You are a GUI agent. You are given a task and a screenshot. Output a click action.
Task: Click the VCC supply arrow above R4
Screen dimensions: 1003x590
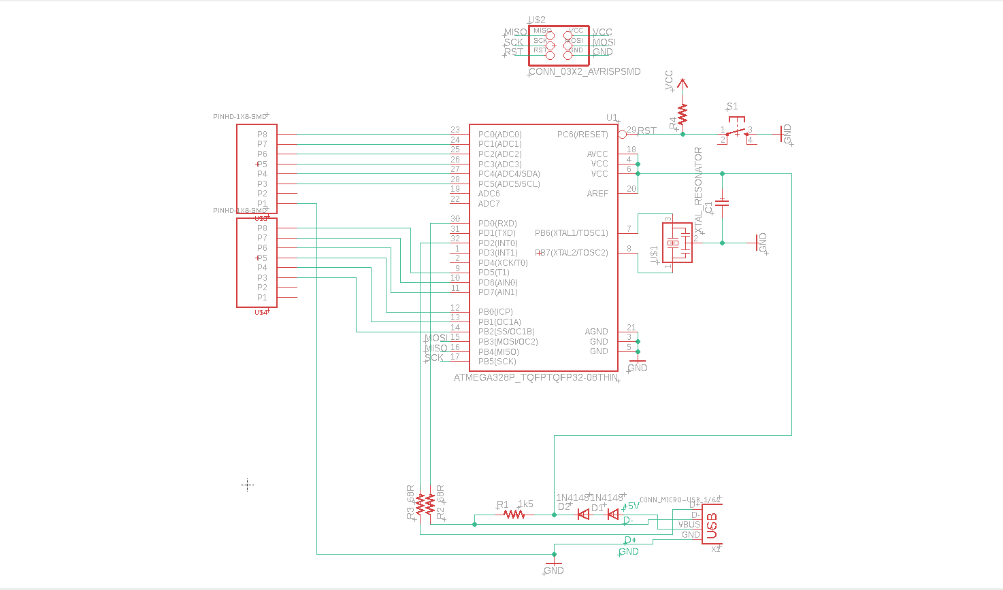[x=683, y=84]
